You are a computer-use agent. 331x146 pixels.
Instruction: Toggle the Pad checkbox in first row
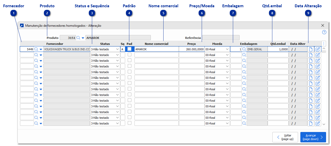coord(129,49)
